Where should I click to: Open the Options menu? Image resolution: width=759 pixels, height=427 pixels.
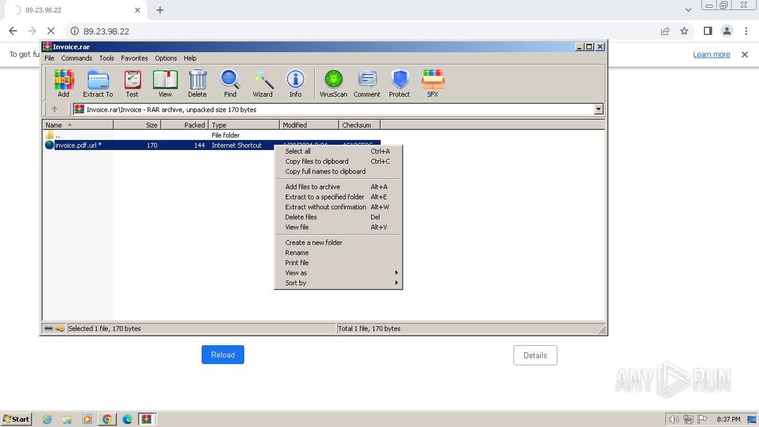pyautogui.click(x=166, y=58)
